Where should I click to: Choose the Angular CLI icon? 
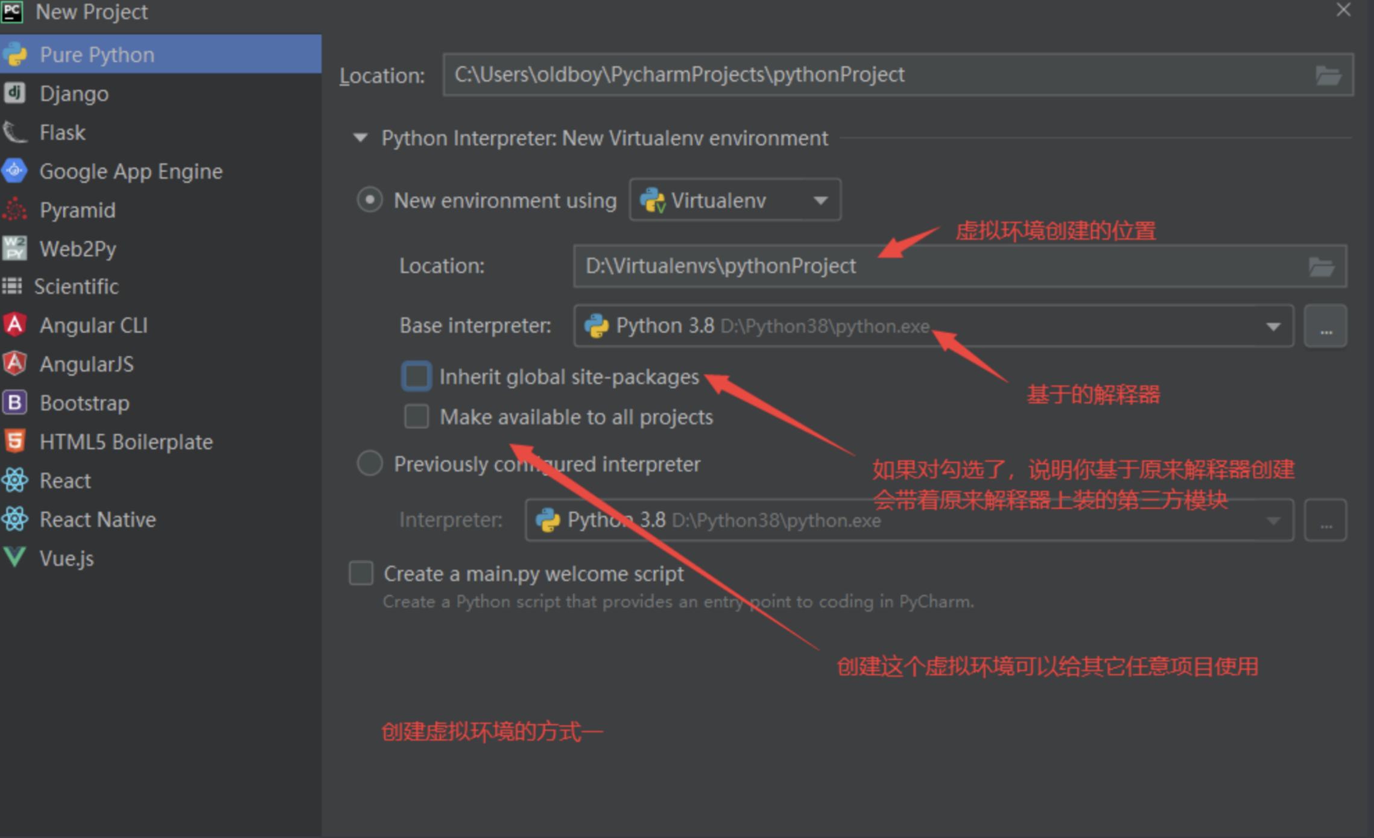[x=14, y=325]
